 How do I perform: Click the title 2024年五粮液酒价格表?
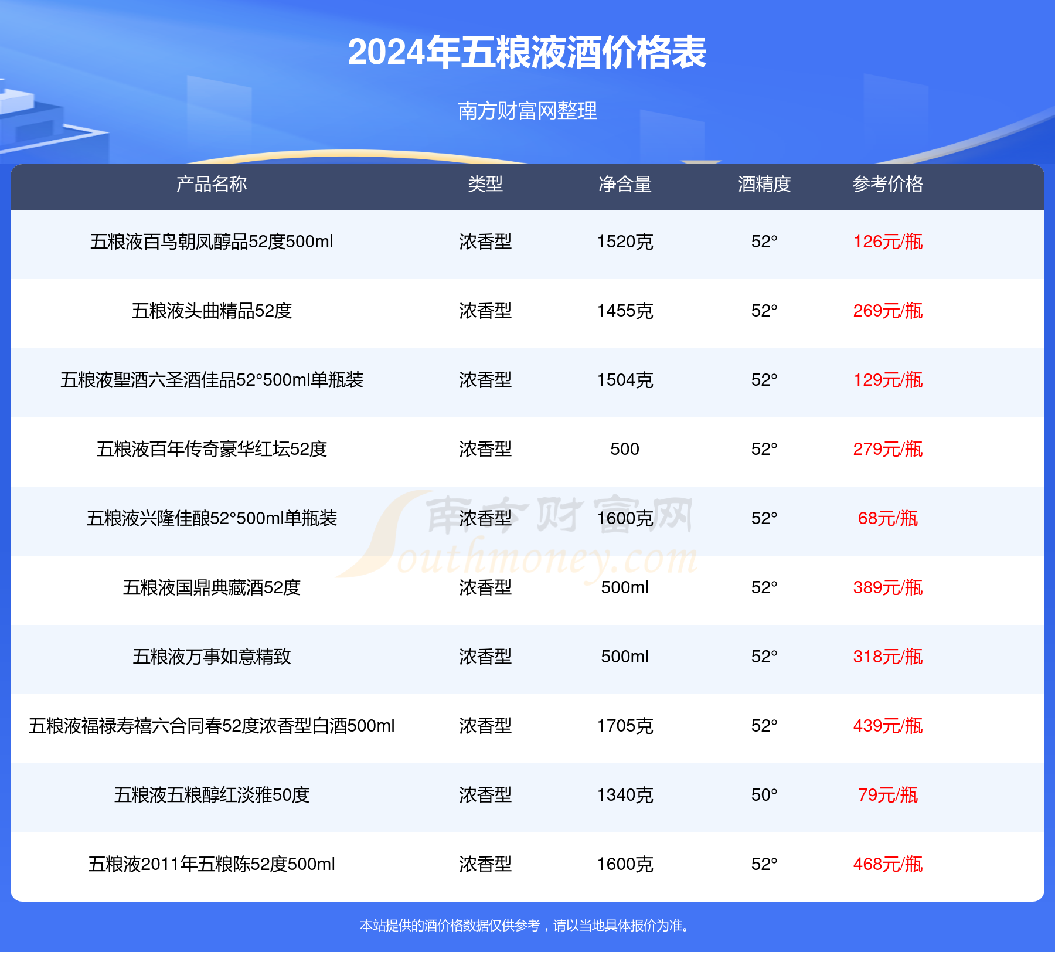pyautogui.click(x=527, y=53)
